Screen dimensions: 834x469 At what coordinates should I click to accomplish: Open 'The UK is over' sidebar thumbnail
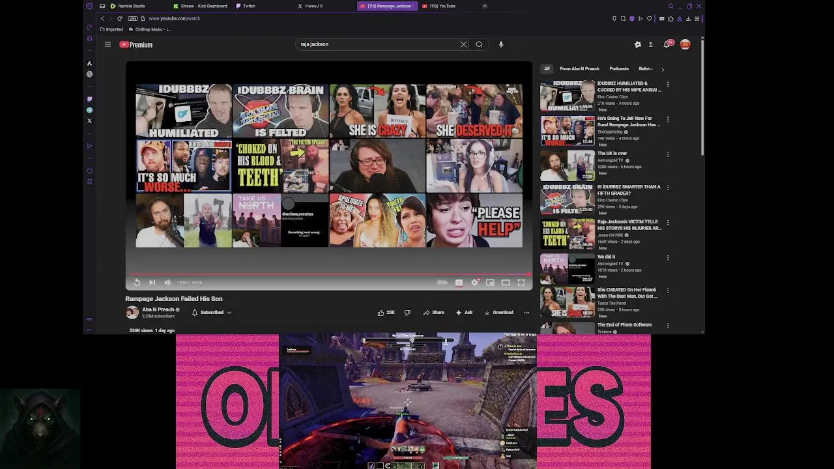[567, 165]
